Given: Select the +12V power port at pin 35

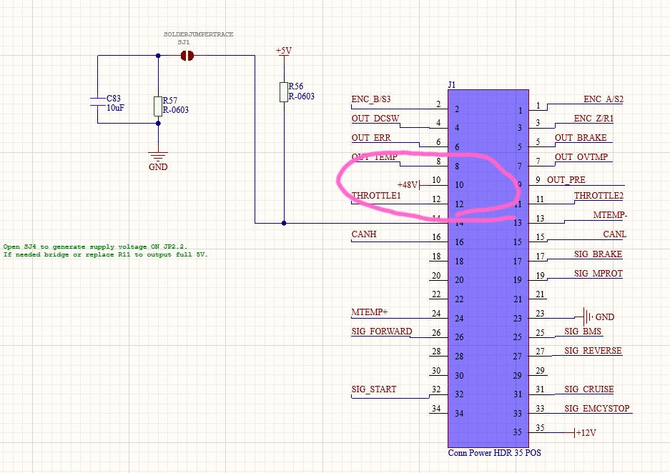Looking at the screenshot, I should click(x=586, y=432).
